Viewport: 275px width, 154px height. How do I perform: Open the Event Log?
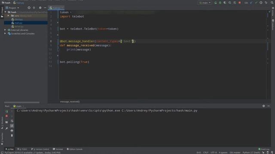(264, 149)
